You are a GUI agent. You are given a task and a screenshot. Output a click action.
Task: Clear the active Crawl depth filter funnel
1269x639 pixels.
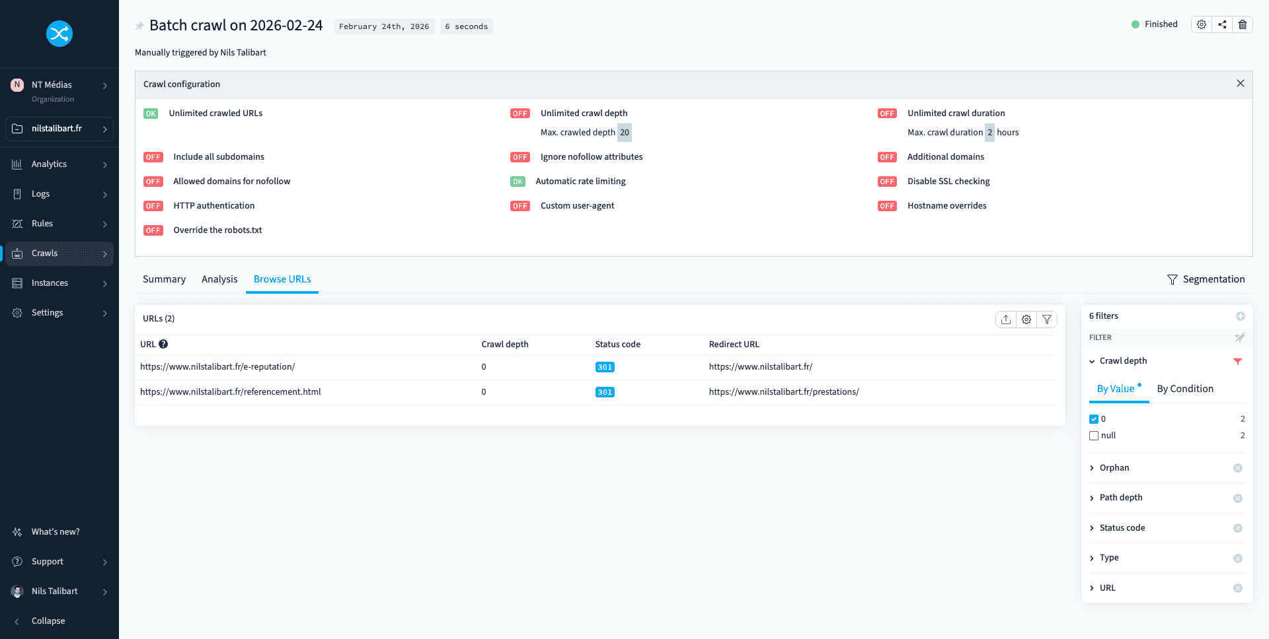click(1238, 361)
